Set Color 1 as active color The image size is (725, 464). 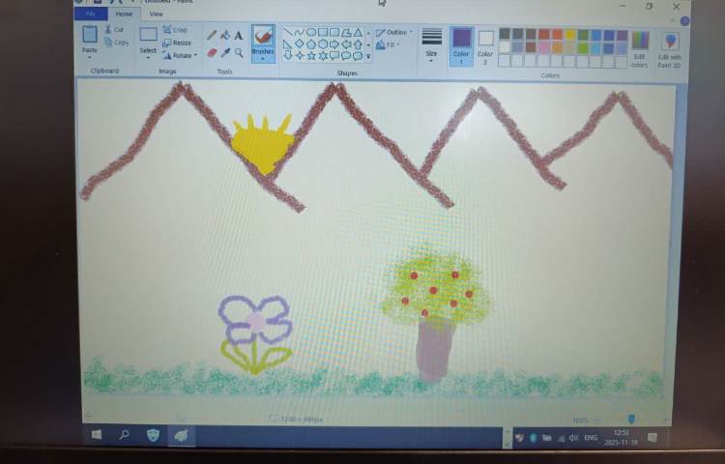coord(461,43)
